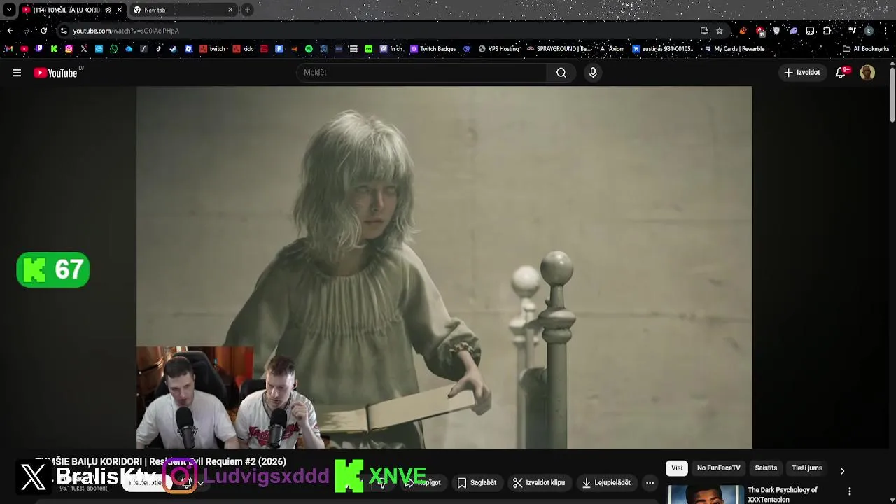Screen dimensions: 896x504
Task: Open the Twitch icon bookmark
Action: point(39,49)
